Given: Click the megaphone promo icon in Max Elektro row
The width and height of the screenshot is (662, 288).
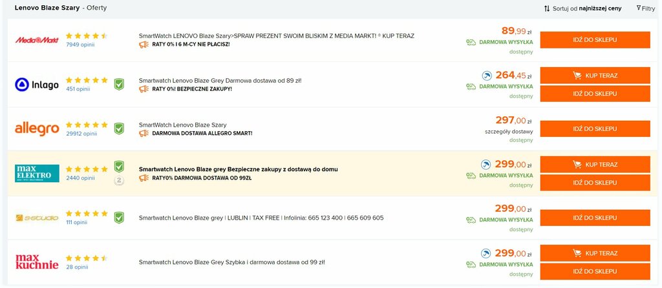Looking at the screenshot, I should (x=144, y=178).
